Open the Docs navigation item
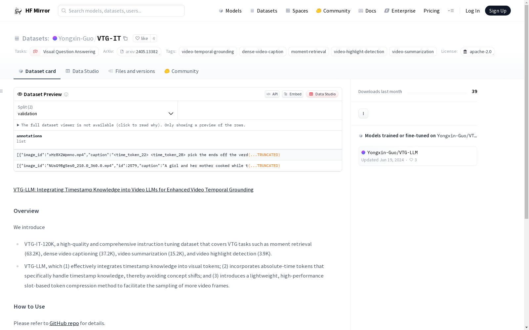The height and width of the screenshot is (330, 529). click(367, 11)
